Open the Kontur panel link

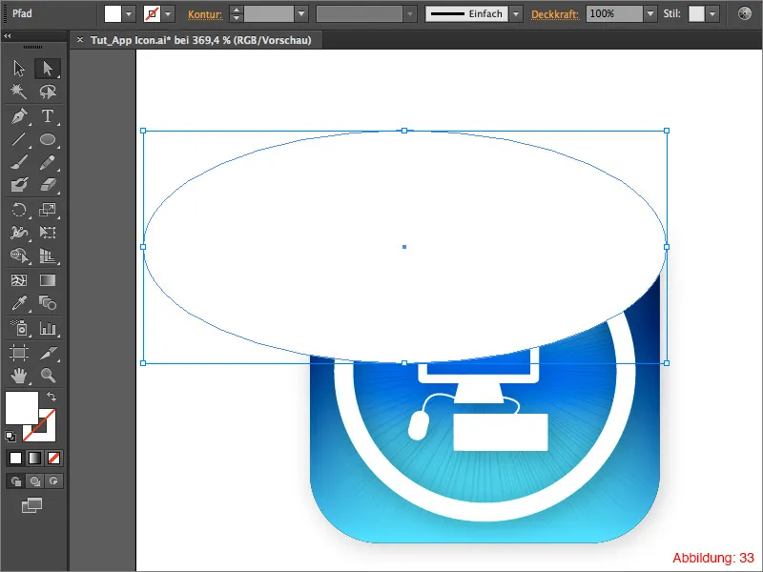click(205, 14)
